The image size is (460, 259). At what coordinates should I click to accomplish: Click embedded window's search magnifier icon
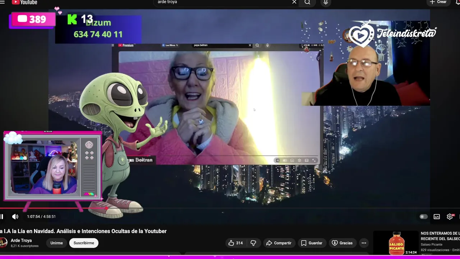[x=257, y=45]
